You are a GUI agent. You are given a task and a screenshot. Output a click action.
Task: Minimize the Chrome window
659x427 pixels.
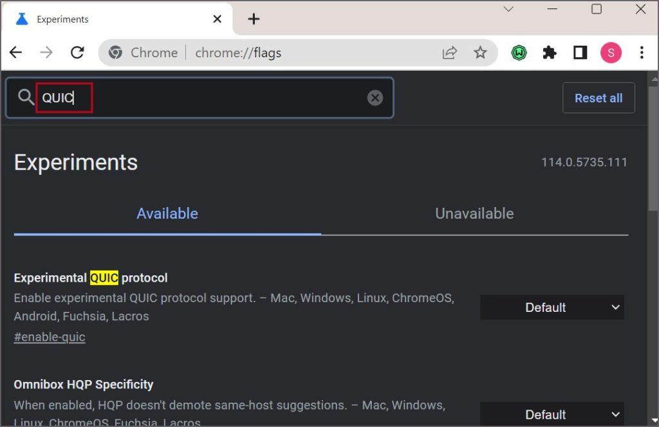click(552, 9)
